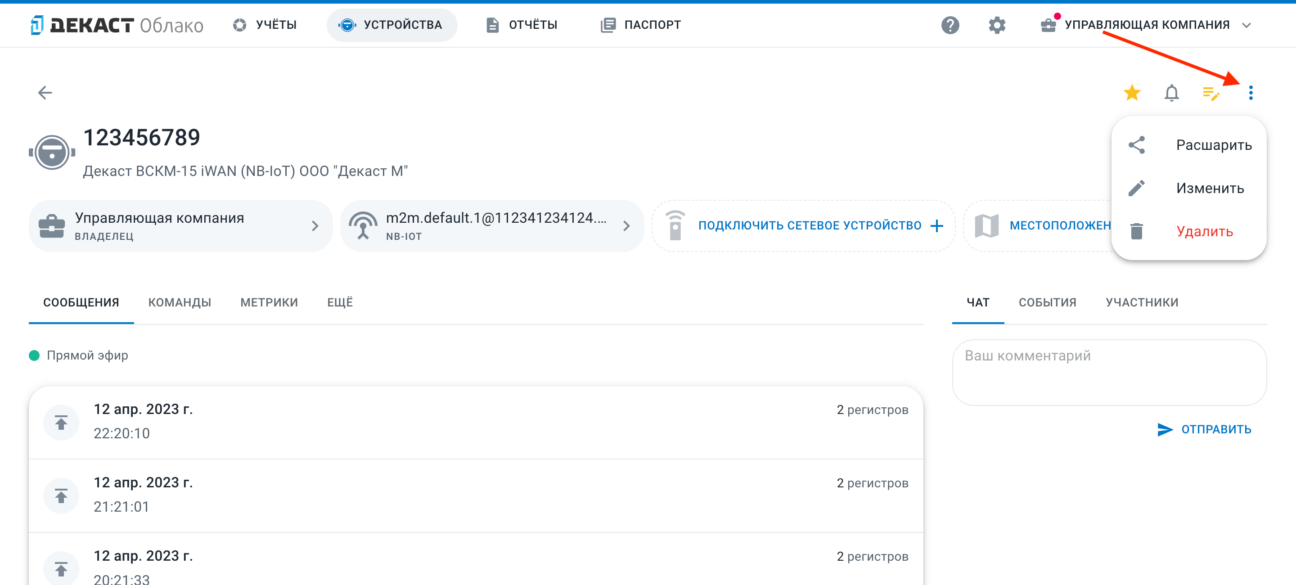
Task: Switch to the КОМАНДЫ tab
Action: (x=179, y=302)
